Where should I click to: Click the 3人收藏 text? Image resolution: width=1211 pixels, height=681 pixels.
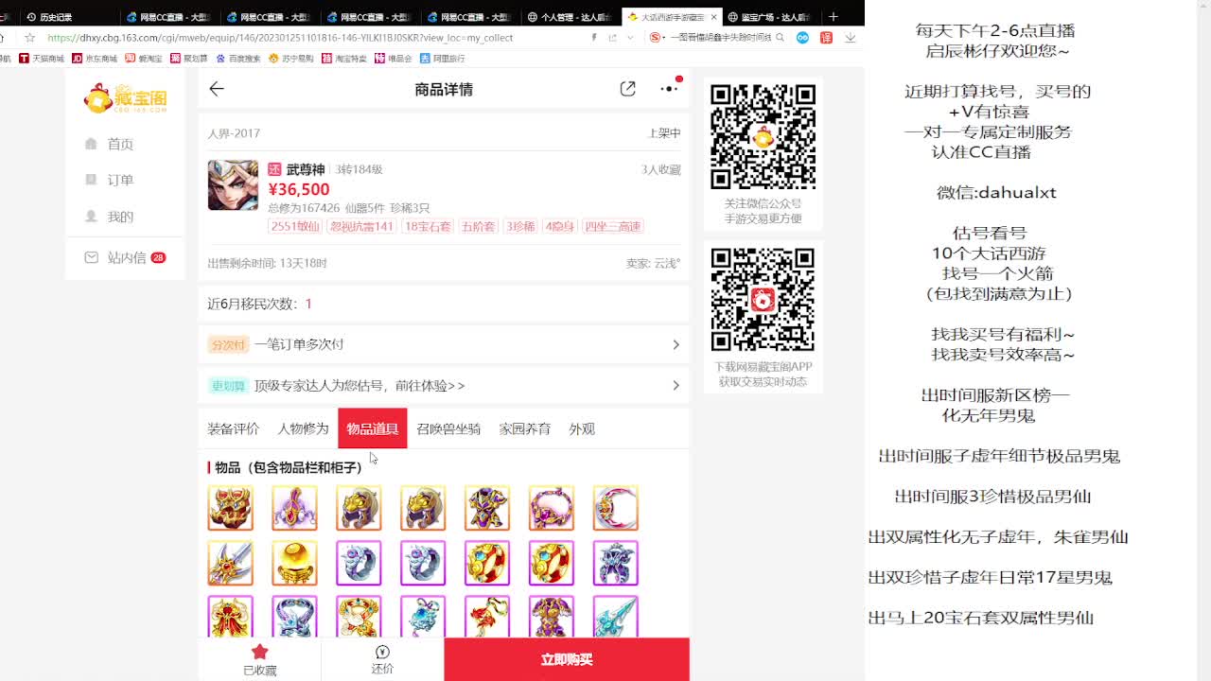point(661,169)
